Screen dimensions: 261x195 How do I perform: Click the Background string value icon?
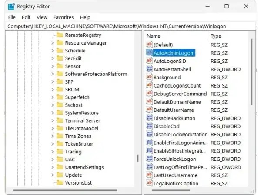tap(149, 77)
